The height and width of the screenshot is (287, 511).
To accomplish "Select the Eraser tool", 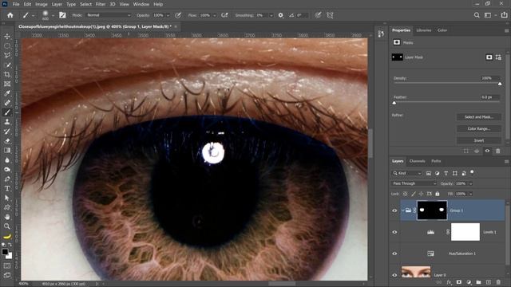I will coord(7,141).
